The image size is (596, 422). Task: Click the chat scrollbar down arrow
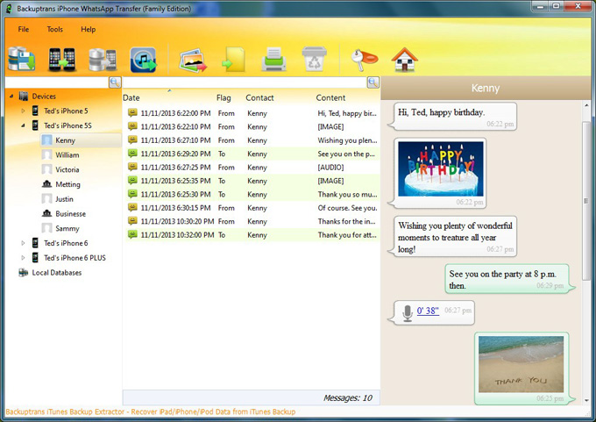pos(586,400)
